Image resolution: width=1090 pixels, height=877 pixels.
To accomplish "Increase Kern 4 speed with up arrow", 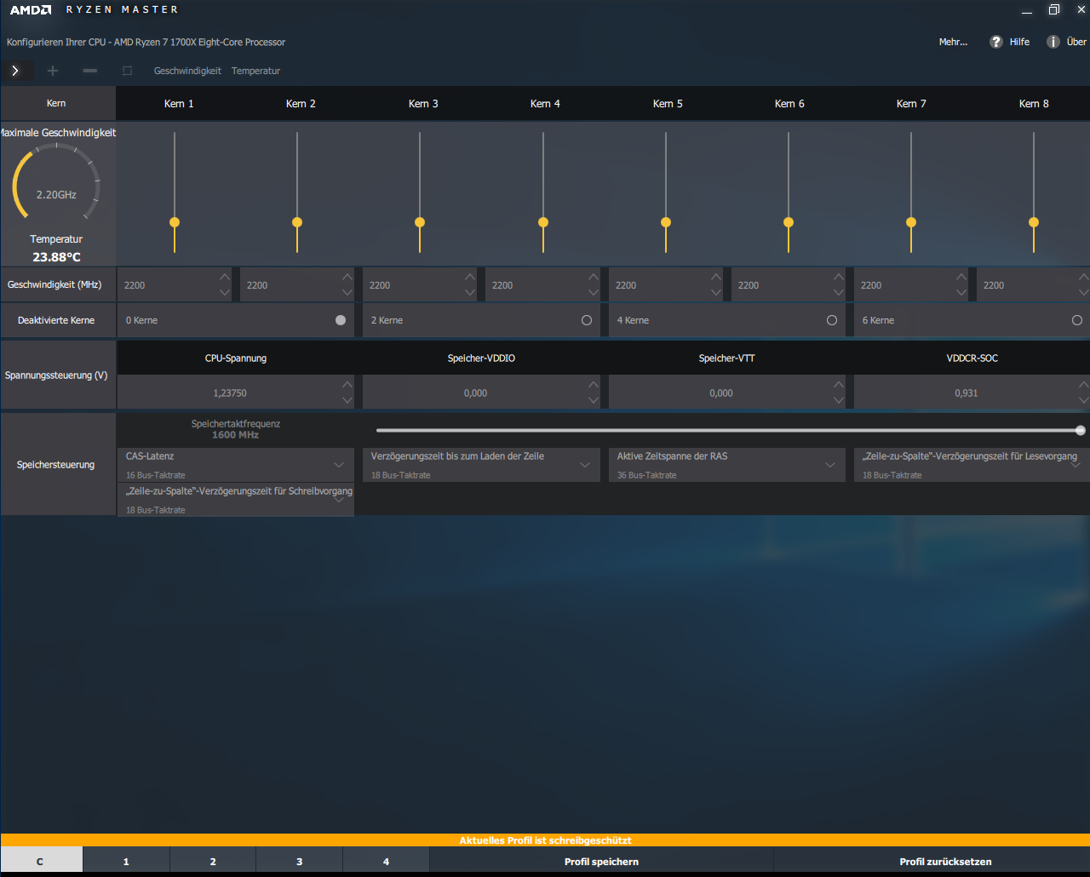I will point(594,277).
